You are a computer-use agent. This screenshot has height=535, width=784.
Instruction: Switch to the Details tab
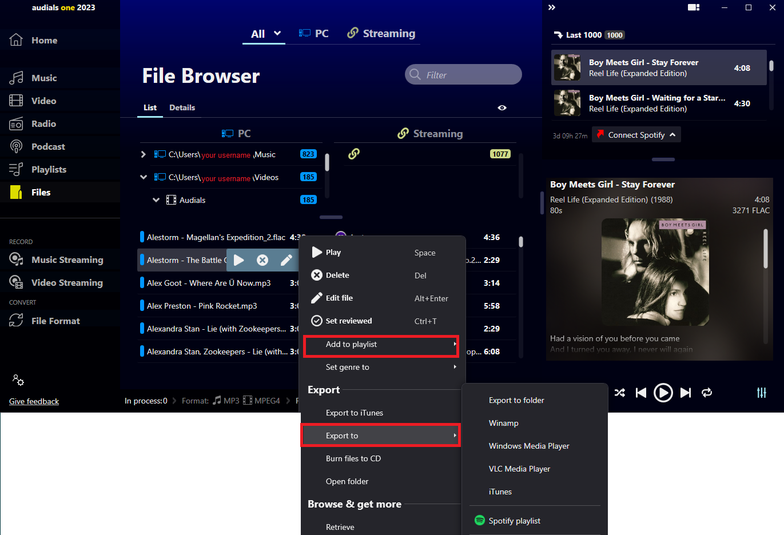pos(182,107)
